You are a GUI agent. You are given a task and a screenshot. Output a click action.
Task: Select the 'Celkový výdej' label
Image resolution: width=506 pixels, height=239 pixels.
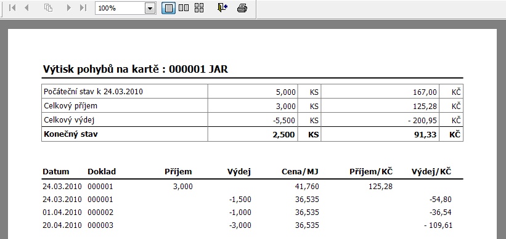69,120
